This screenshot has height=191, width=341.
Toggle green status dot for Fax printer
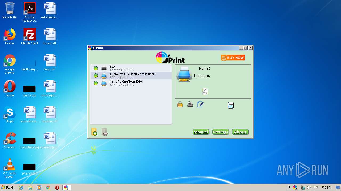96,68
